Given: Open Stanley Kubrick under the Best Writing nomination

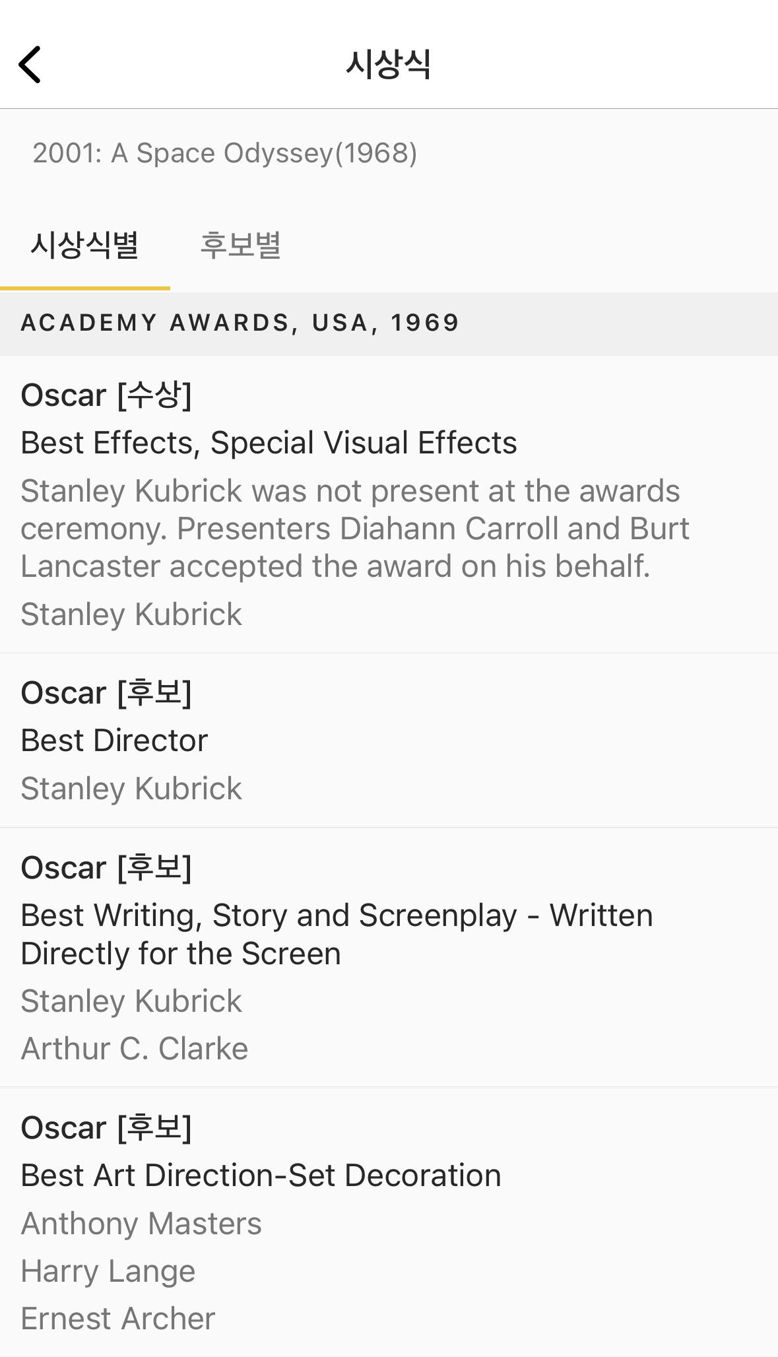Looking at the screenshot, I should [131, 1001].
